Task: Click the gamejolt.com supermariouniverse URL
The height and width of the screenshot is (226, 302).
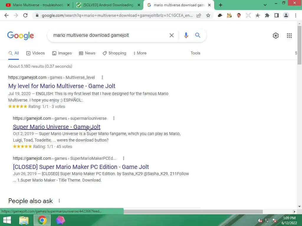Action: pyautogui.click(x=60, y=118)
